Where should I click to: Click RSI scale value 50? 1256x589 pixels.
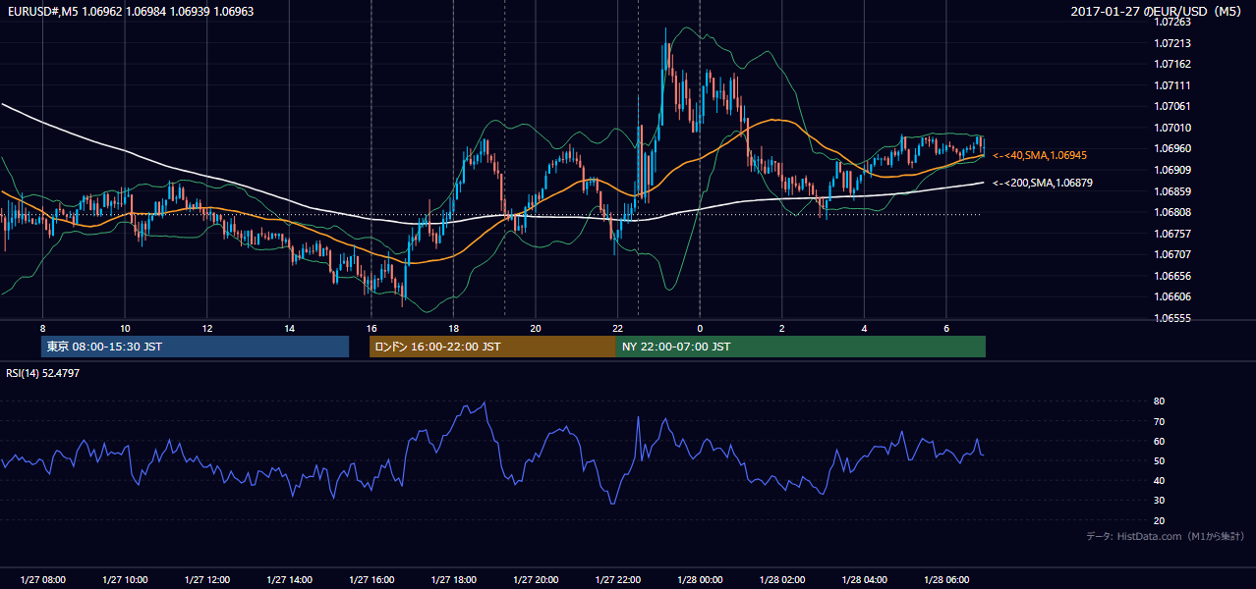pyautogui.click(x=1159, y=460)
